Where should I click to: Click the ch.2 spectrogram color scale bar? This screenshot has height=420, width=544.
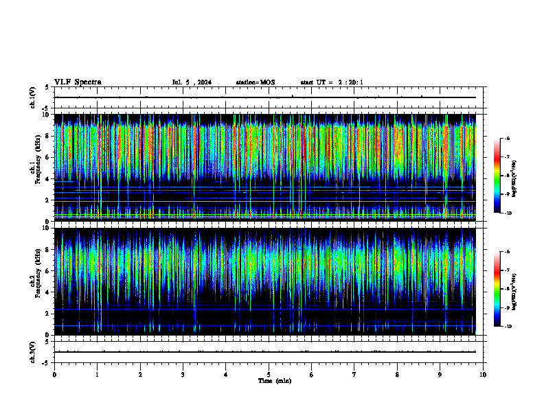click(497, 289)
